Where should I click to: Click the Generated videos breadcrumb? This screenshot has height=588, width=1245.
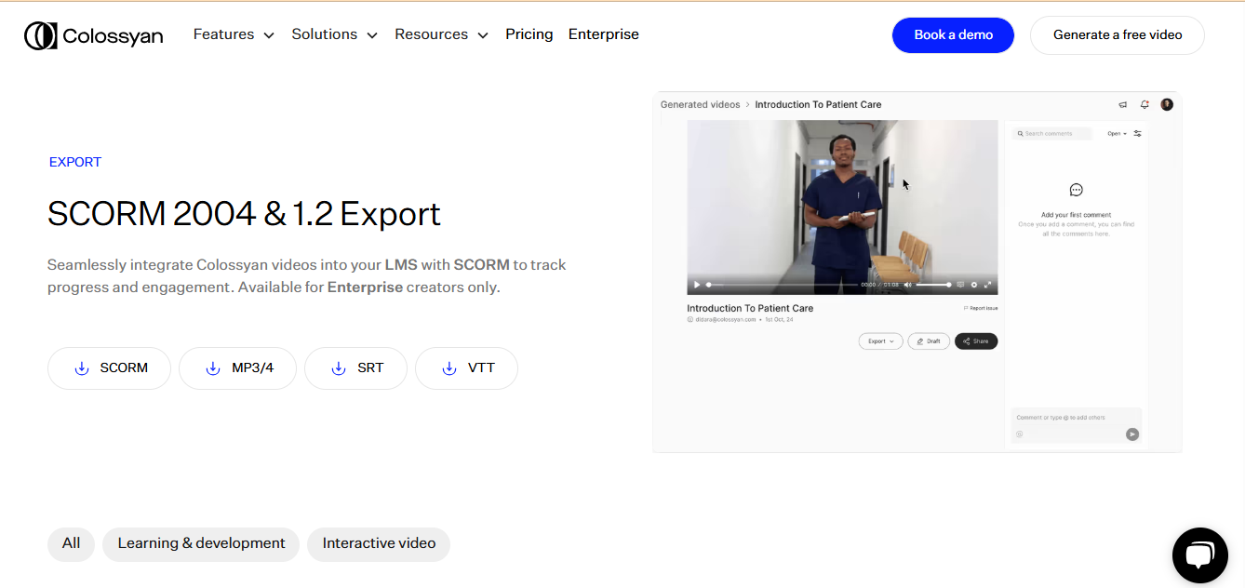tap(700, 104)
